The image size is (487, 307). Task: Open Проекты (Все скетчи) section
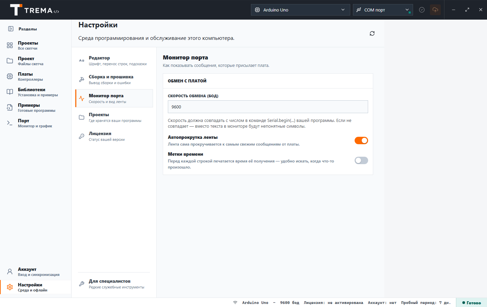tap(35, 45)
